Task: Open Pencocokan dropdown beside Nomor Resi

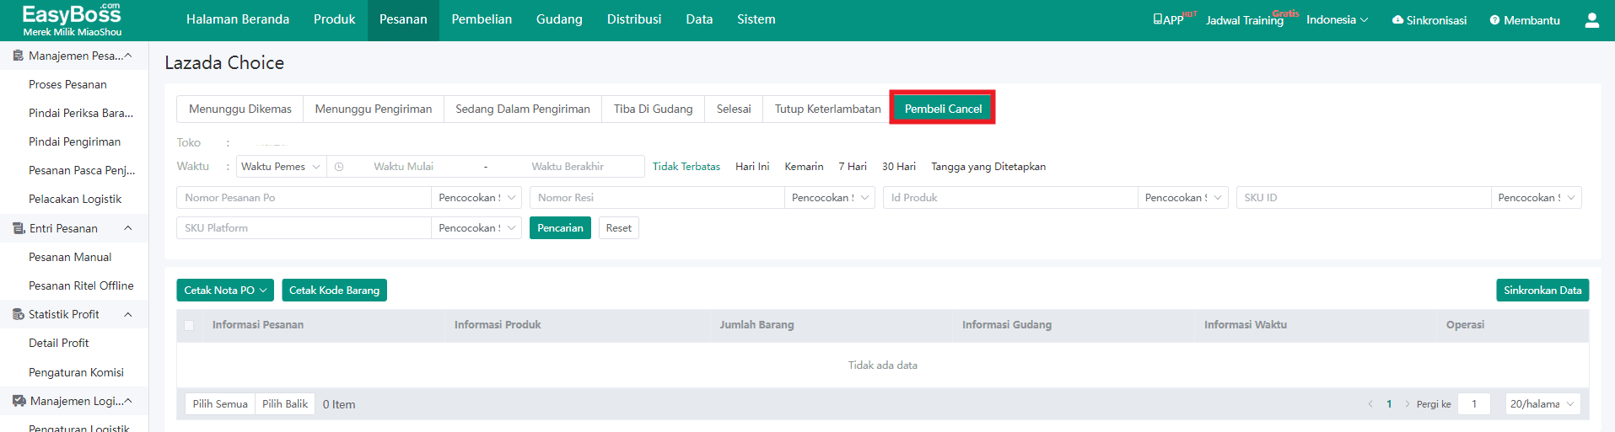Action: click(x=830, y=198)
